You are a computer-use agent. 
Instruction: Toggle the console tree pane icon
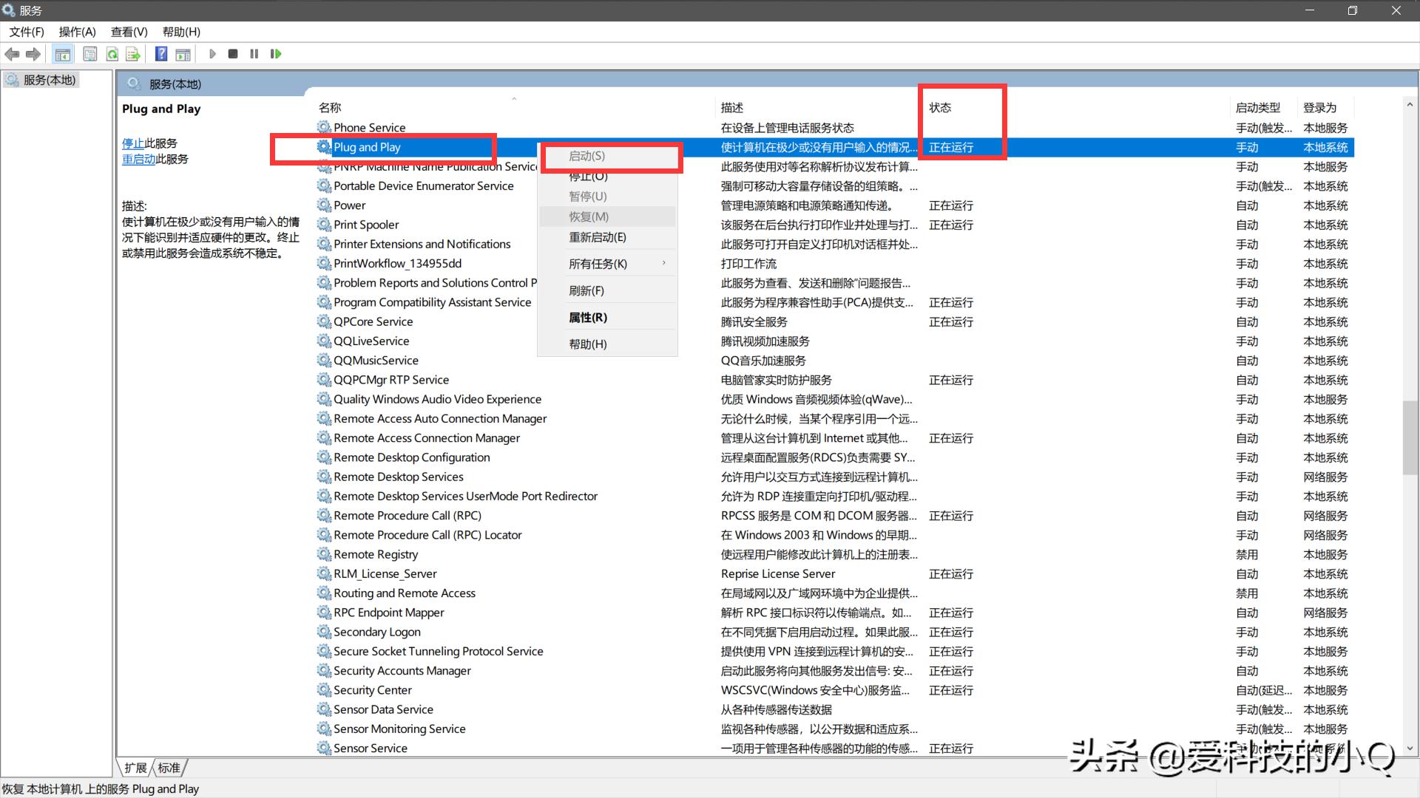click(63, 53)
